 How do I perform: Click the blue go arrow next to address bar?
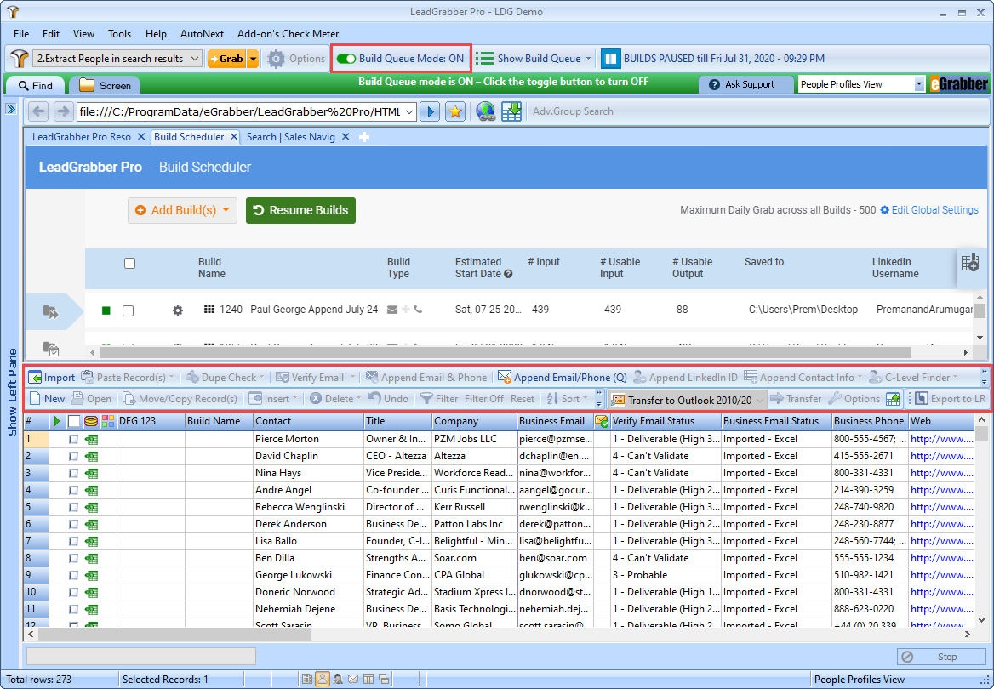[430, 111]
